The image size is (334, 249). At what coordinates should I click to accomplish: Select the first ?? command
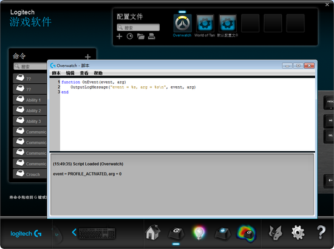click(x=30, y=78)
